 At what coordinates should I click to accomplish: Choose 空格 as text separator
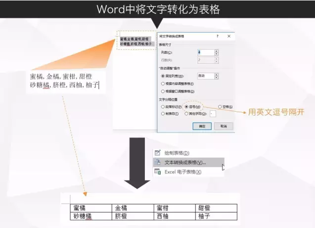(220, 106)
